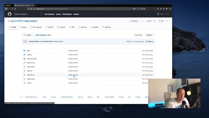
Task: Open the notifications bell
Action: 158,14
